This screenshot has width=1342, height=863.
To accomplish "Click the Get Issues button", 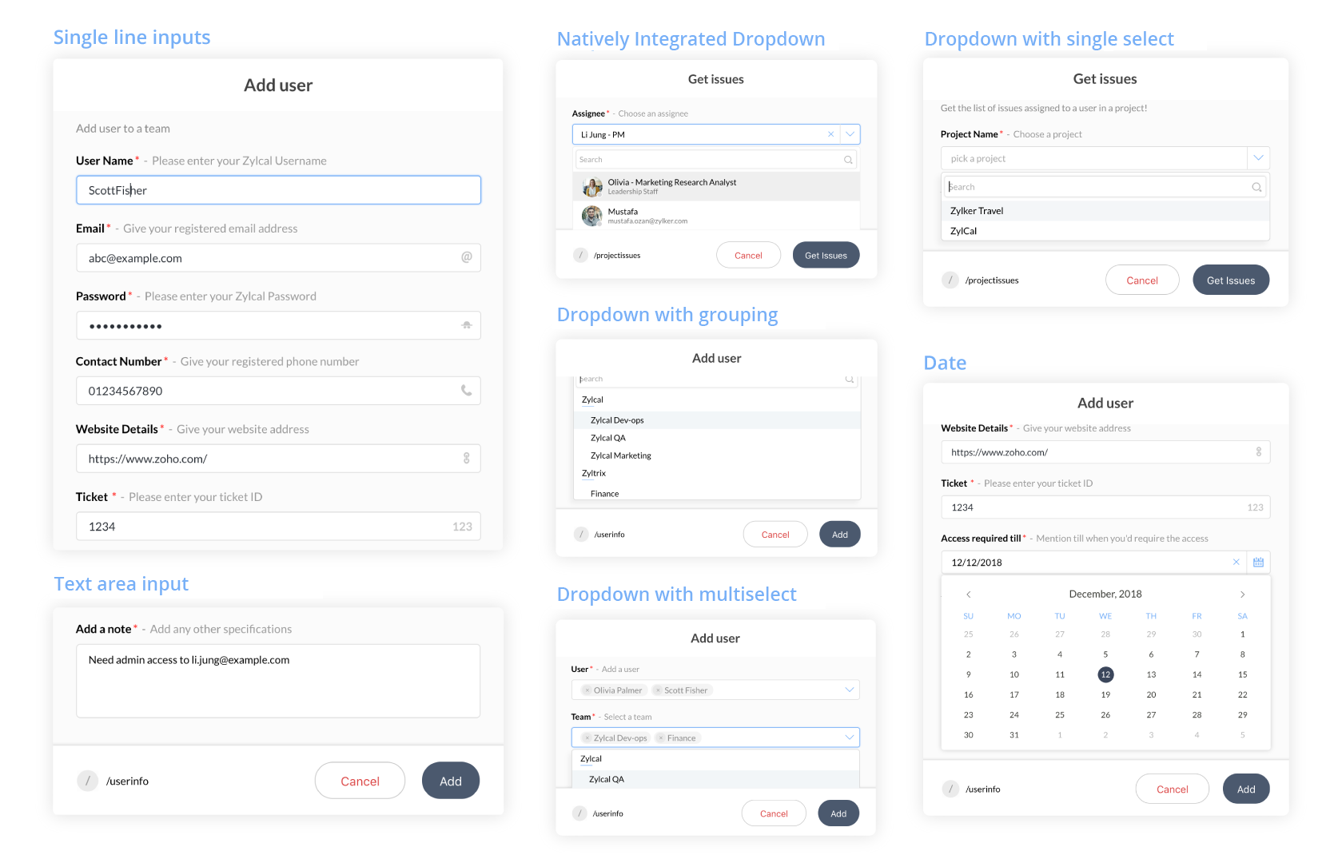I will click(x=826, y=254).
